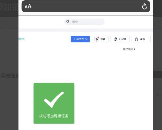Open the 传输 transfers view
This screenshot has height=130, width=162.
tap(100, 39)
